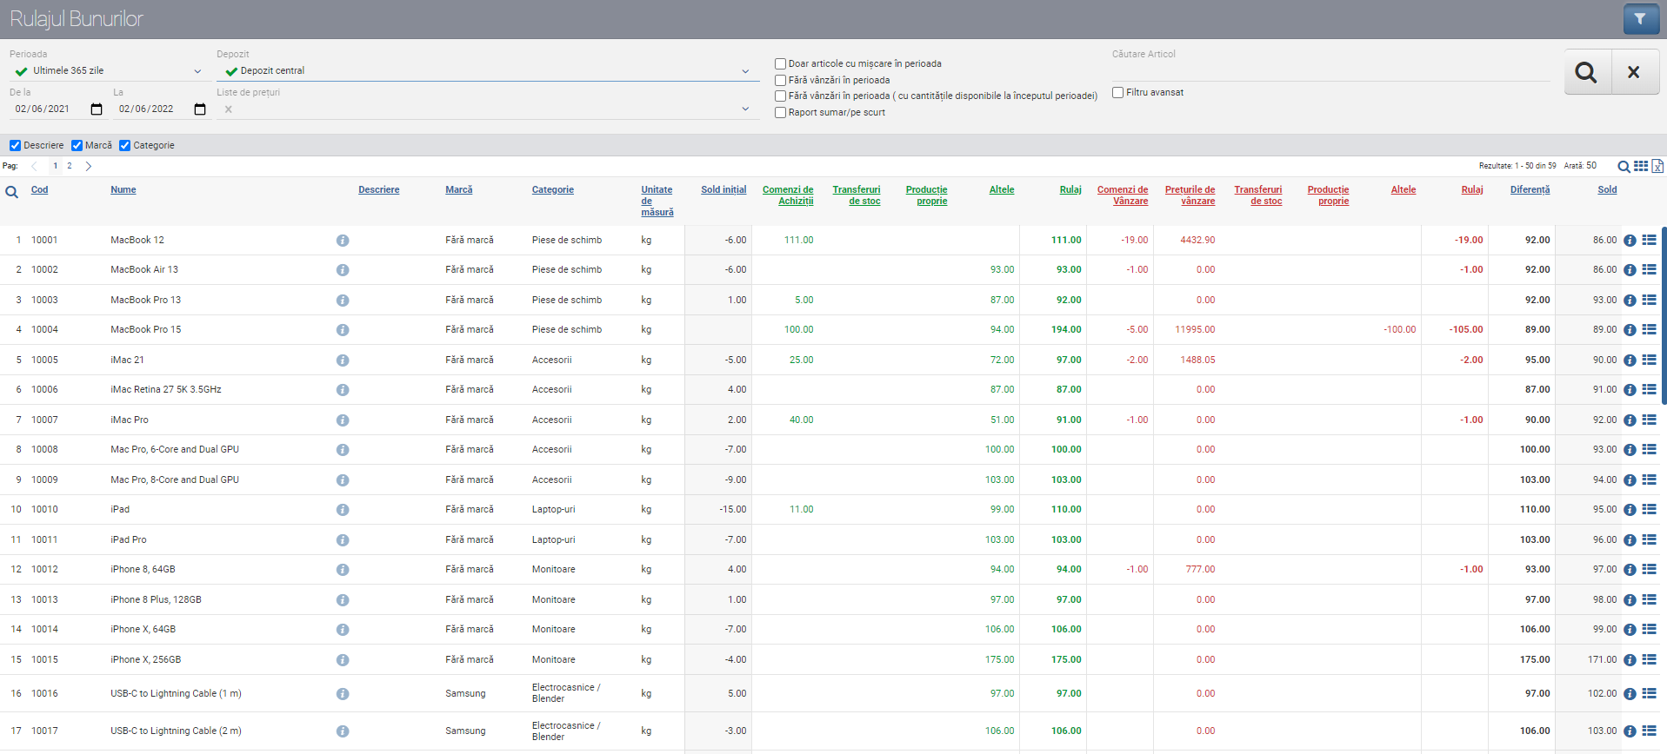Open calendar picker for 'De la' date
The height and width of the screenshot is (754, 1667).
97,109
